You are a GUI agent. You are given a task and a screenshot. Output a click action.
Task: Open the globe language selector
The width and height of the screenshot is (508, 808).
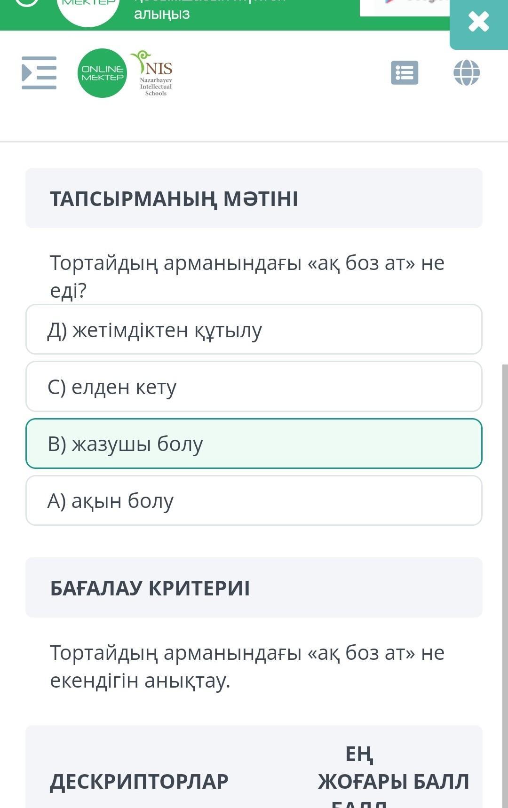[466, 73]
